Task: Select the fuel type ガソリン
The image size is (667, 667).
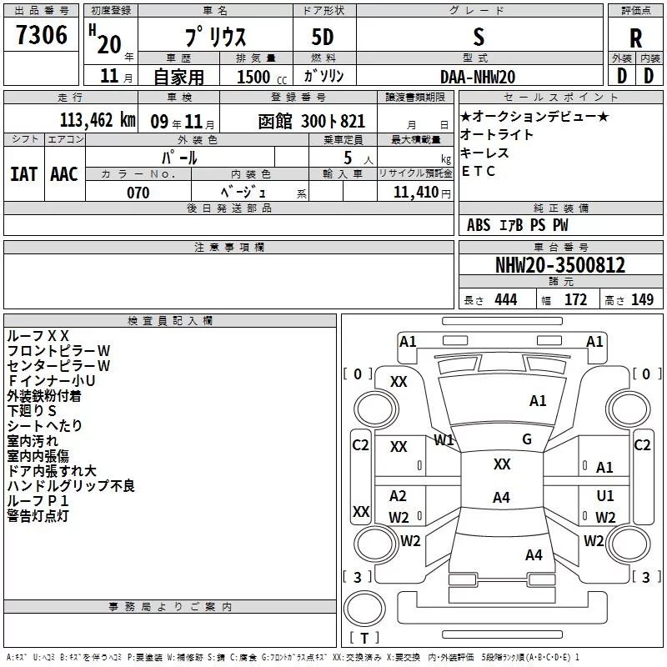Action: pyautogui.click(x=323, y=76)
